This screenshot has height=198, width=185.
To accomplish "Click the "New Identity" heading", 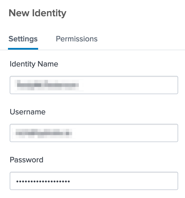I will (38, 13).
